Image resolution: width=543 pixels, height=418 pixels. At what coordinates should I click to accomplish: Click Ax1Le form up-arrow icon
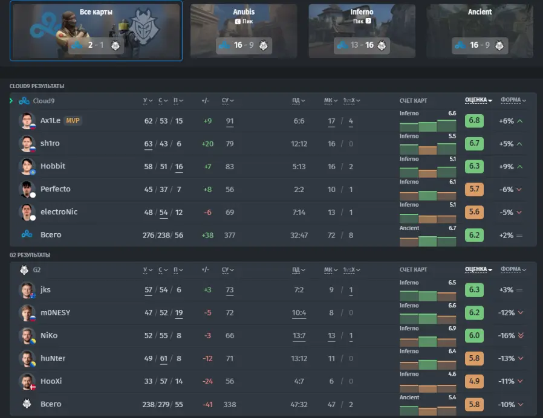pyautogui.click(x=520, y=121)
